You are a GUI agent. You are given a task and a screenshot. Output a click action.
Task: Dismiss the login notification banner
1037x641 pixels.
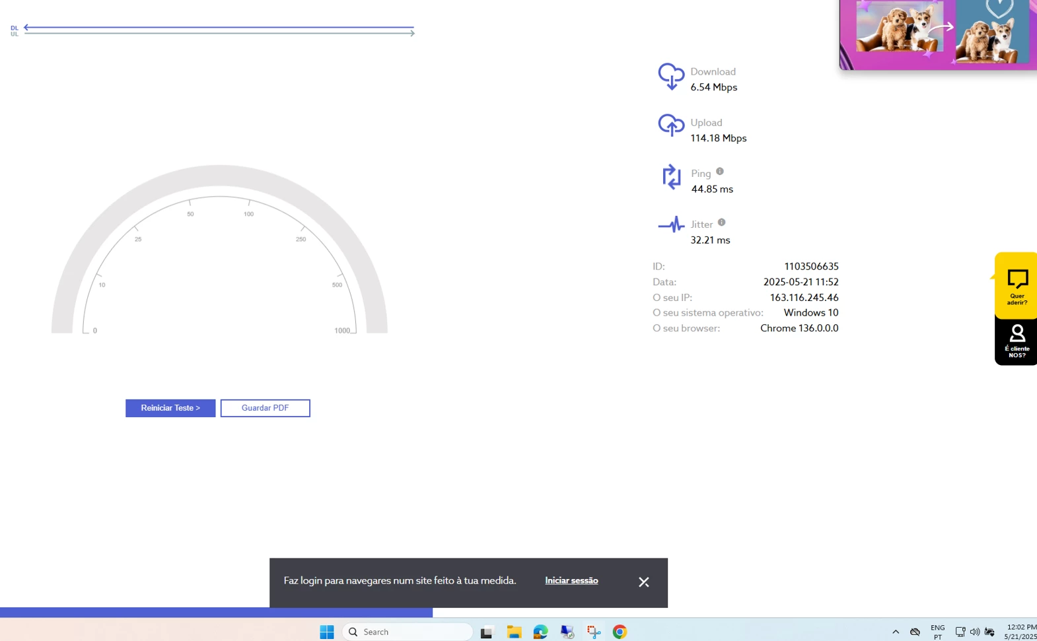click(644, 582)
